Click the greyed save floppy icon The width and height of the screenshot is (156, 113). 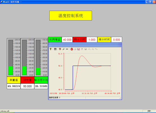pyautogui.click(x=86, y=49)
